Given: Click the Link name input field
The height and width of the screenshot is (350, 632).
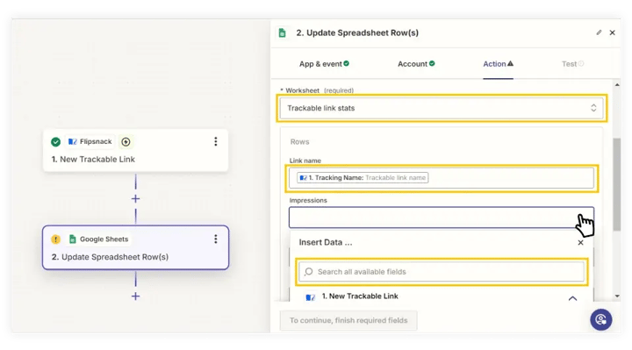Looking at the screenshot, I should [442, 177].
